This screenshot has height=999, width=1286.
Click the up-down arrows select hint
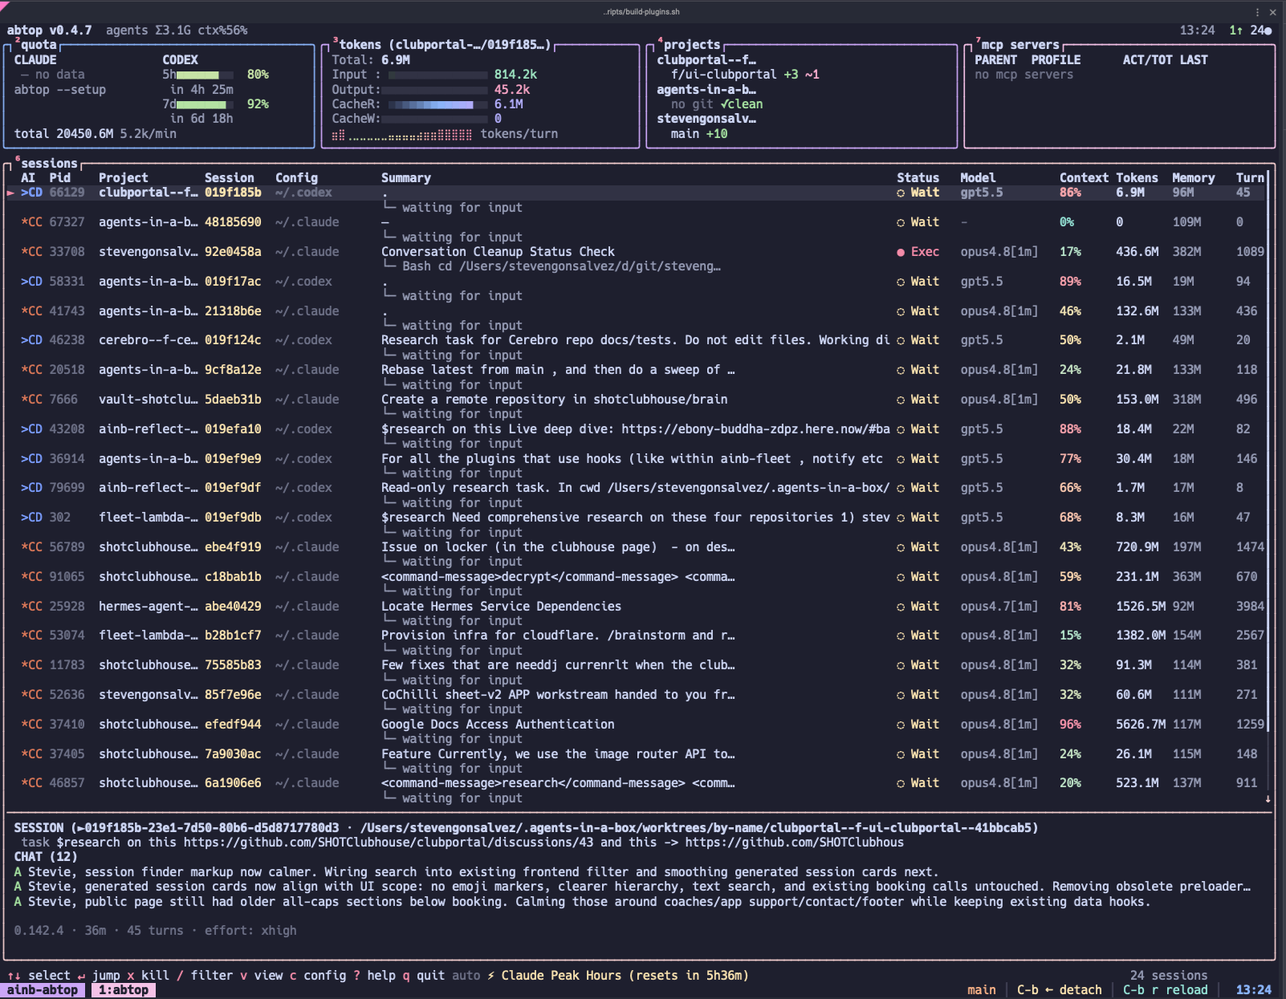click(14, 976)
